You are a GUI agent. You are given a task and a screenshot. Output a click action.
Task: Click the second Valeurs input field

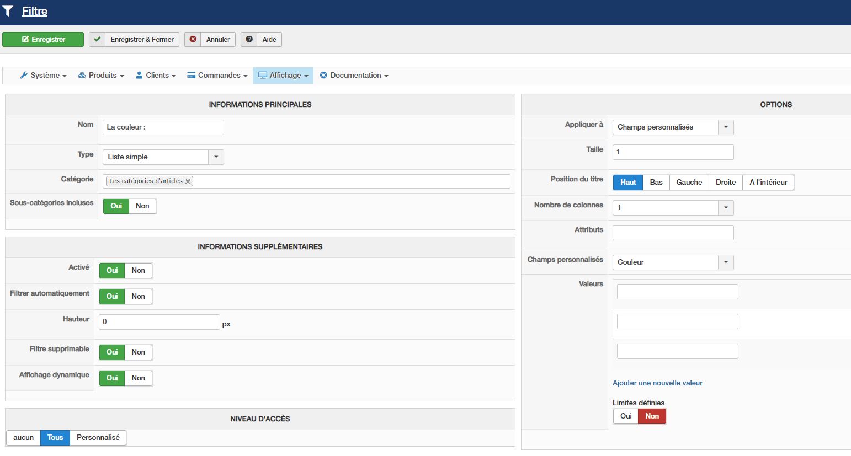(678, 321)
